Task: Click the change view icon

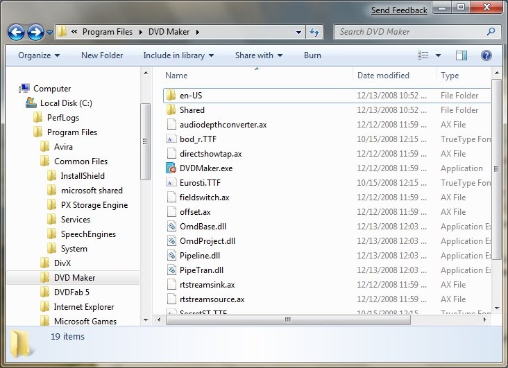Action: click(423, 55)
